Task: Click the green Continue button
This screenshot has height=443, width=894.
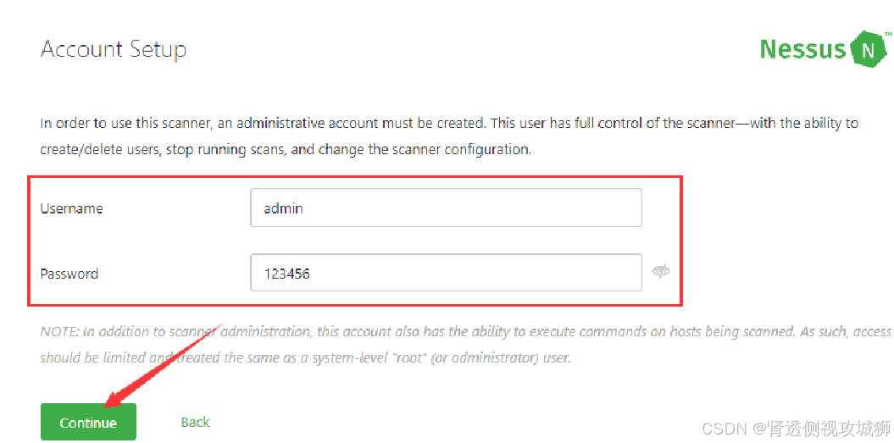Action: click(x=88, y=423)
